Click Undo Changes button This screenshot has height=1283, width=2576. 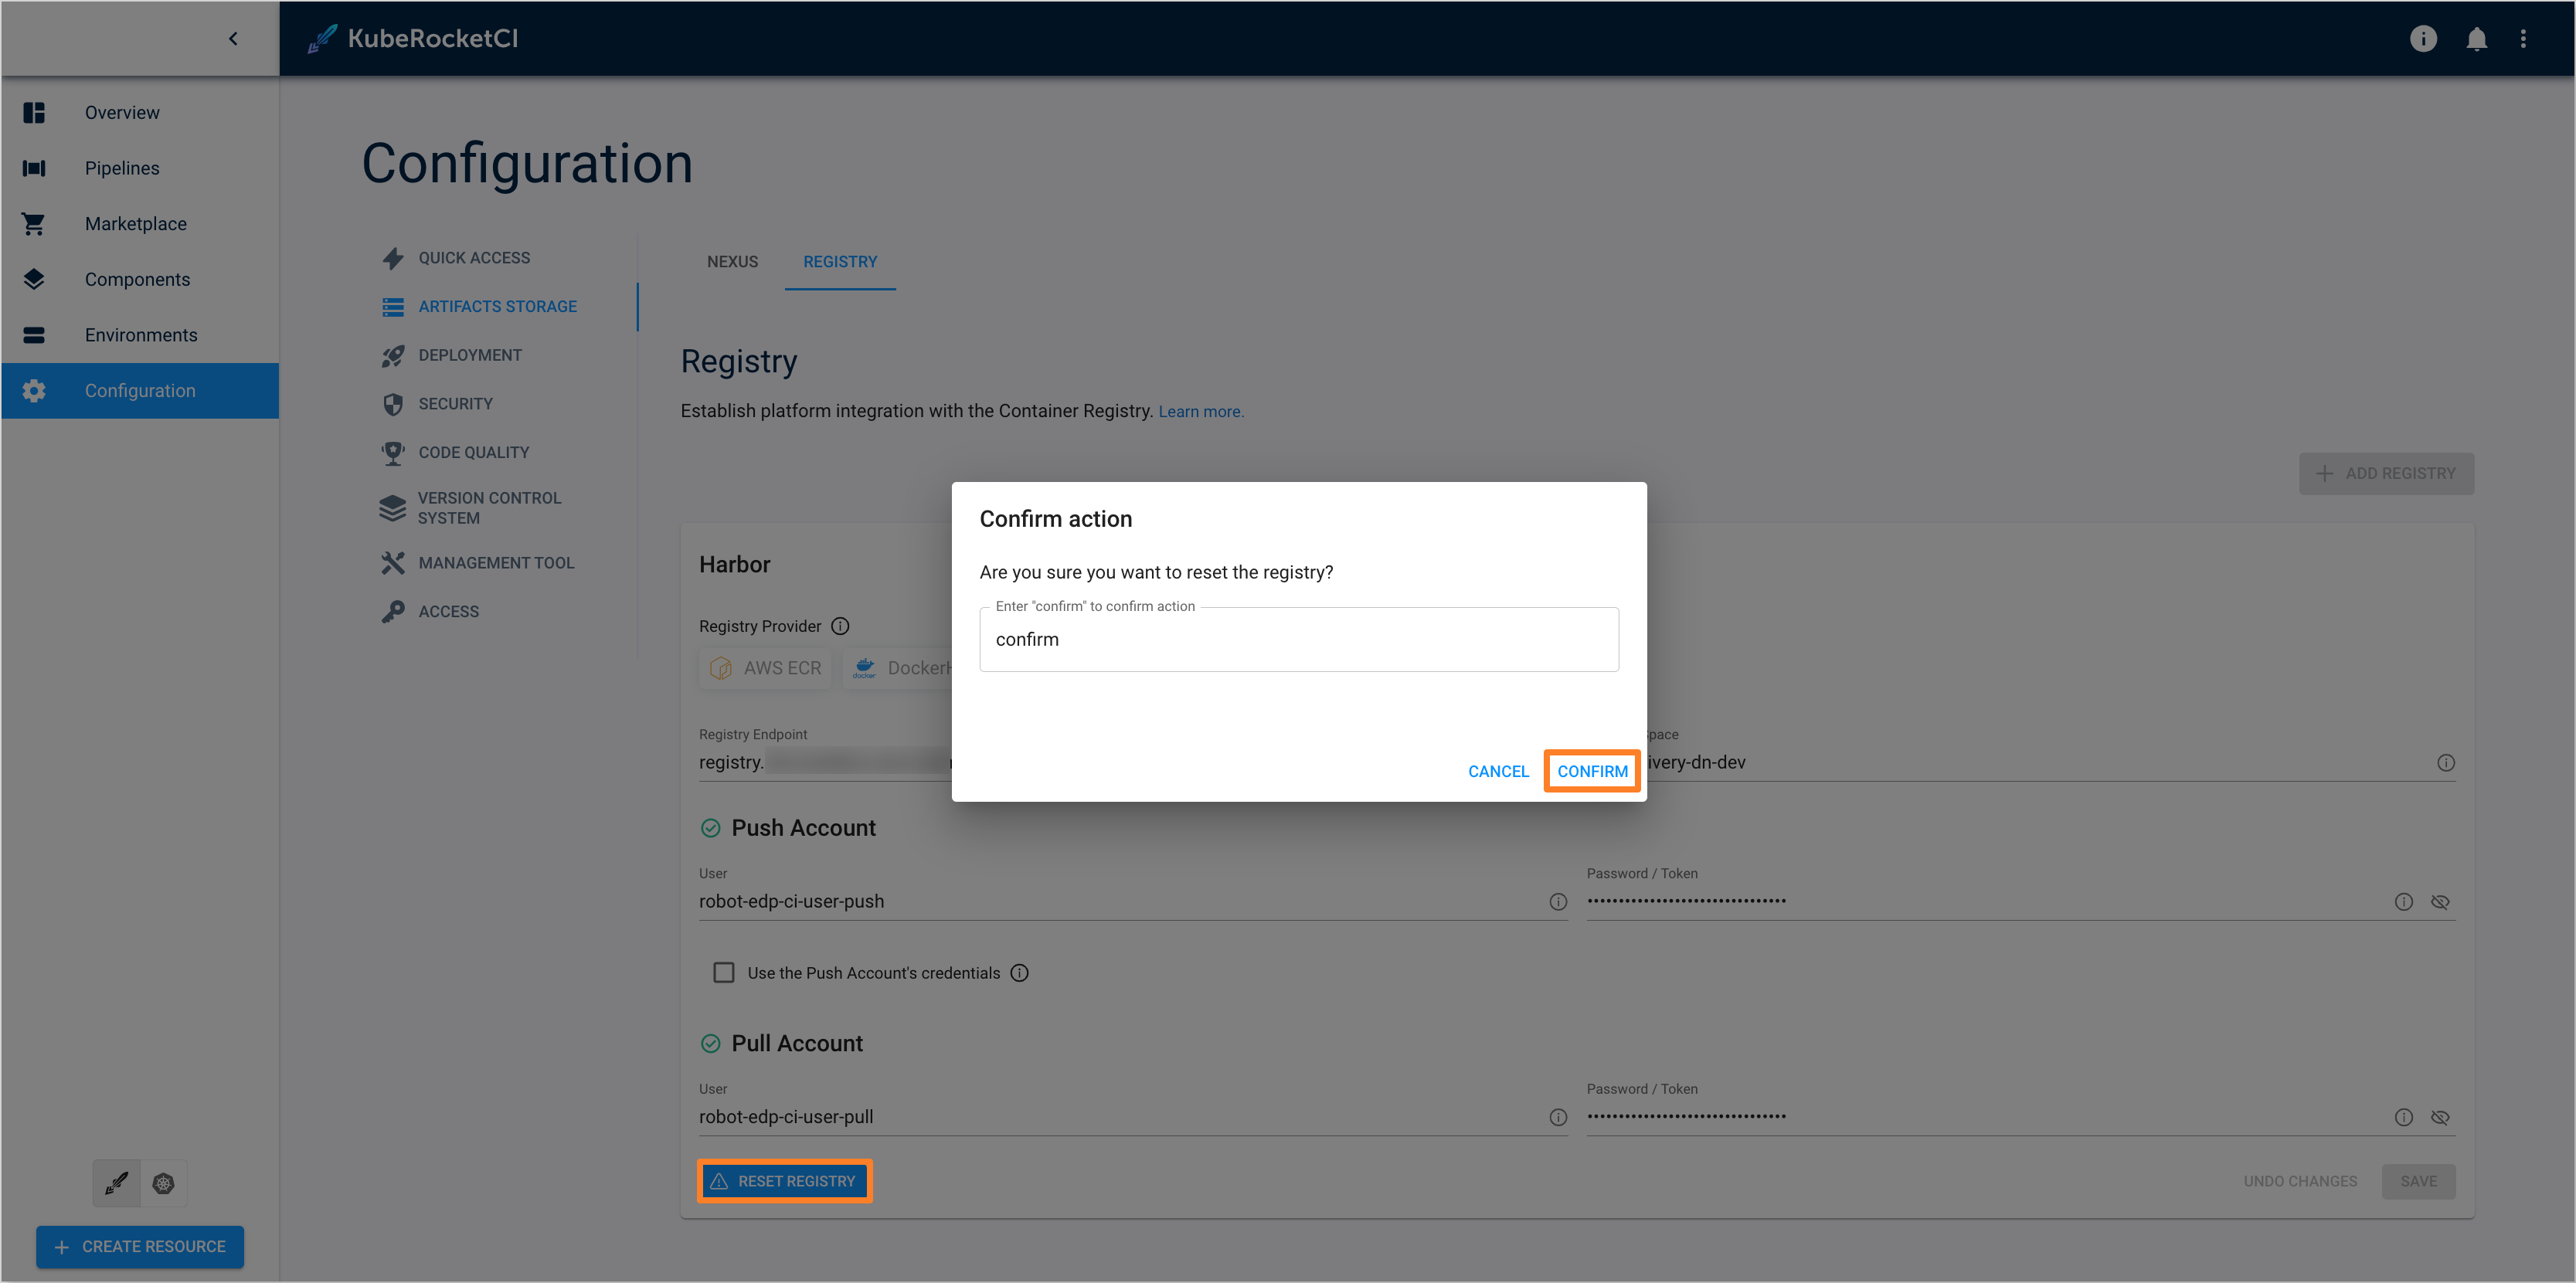tap(2300, 1181)
